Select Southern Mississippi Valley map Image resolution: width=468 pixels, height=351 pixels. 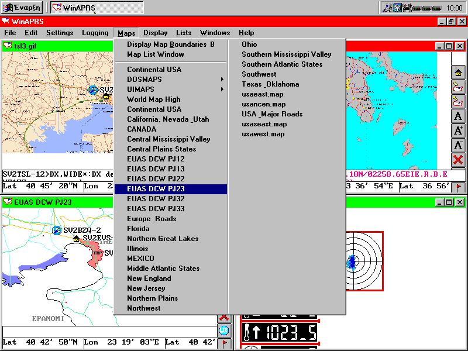click(287, 54)
